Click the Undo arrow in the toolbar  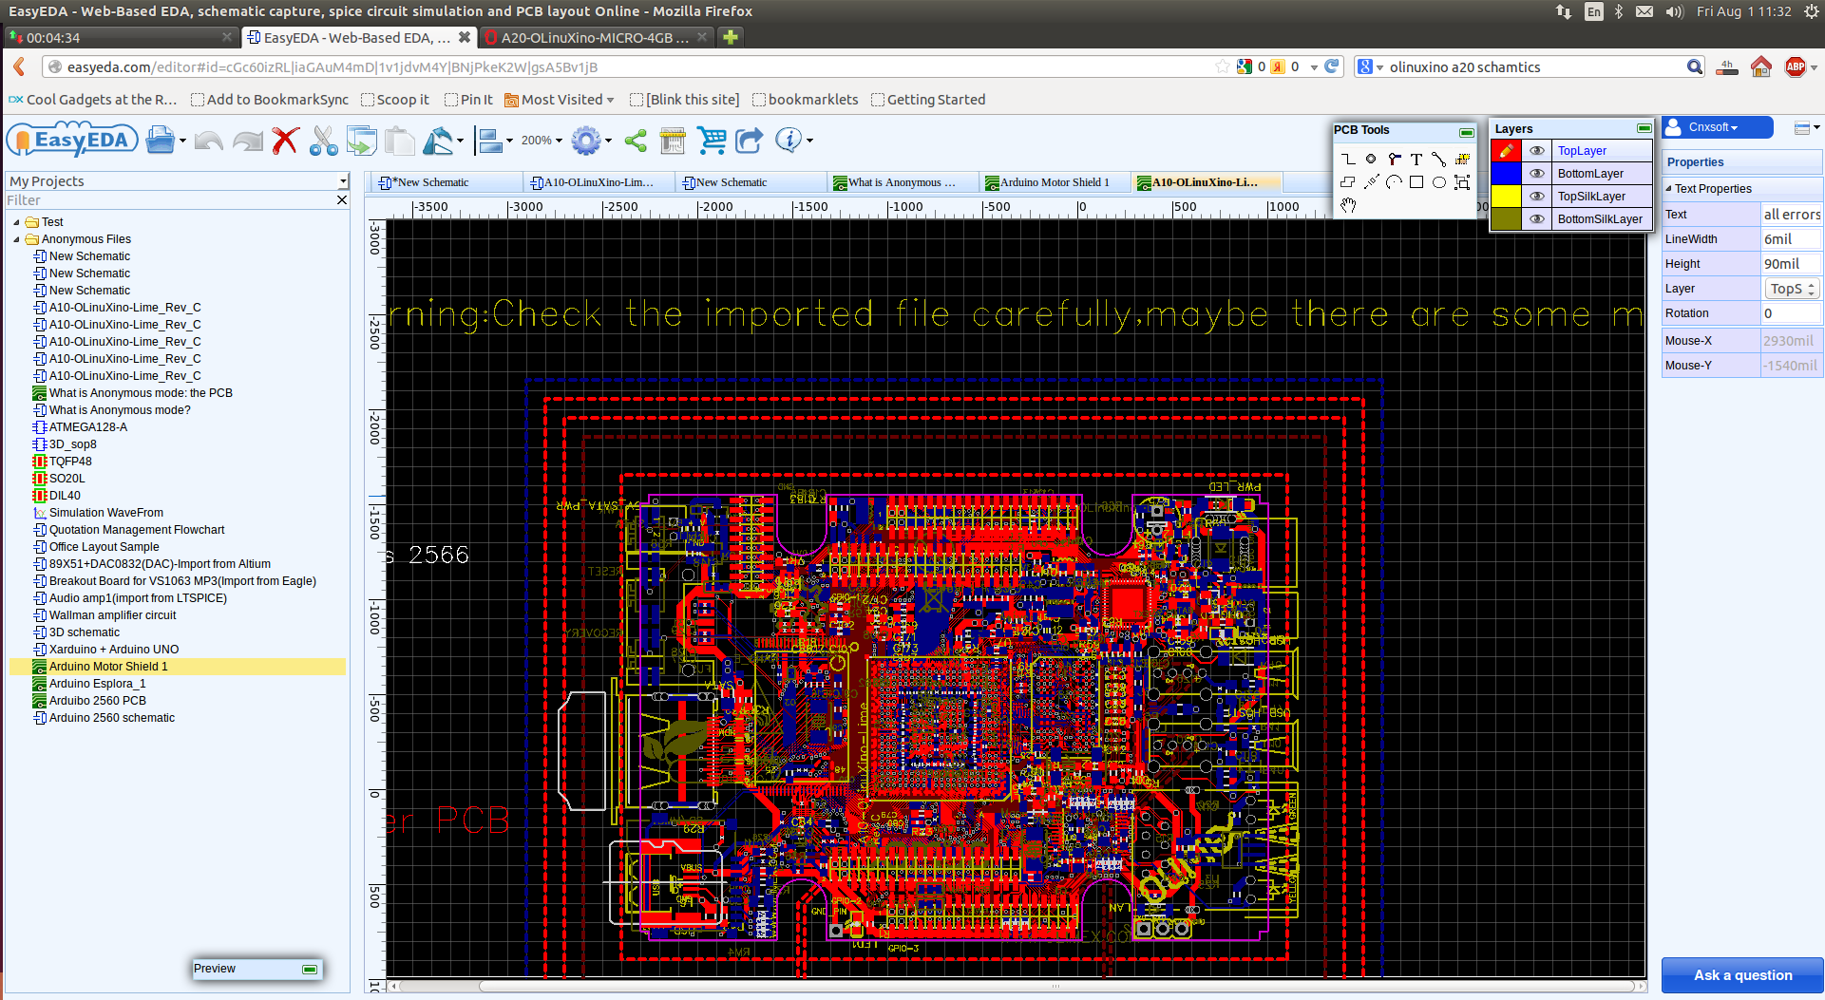click(x=208, y=142)
